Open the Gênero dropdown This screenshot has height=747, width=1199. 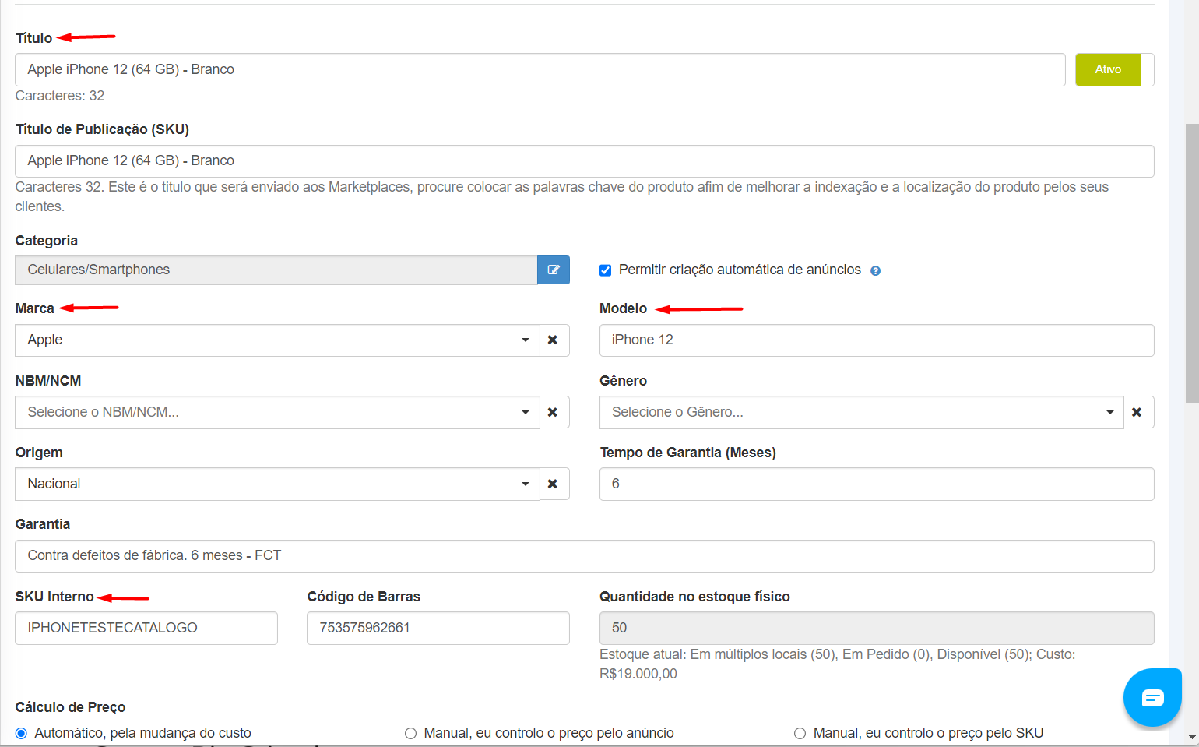(861, 412)
